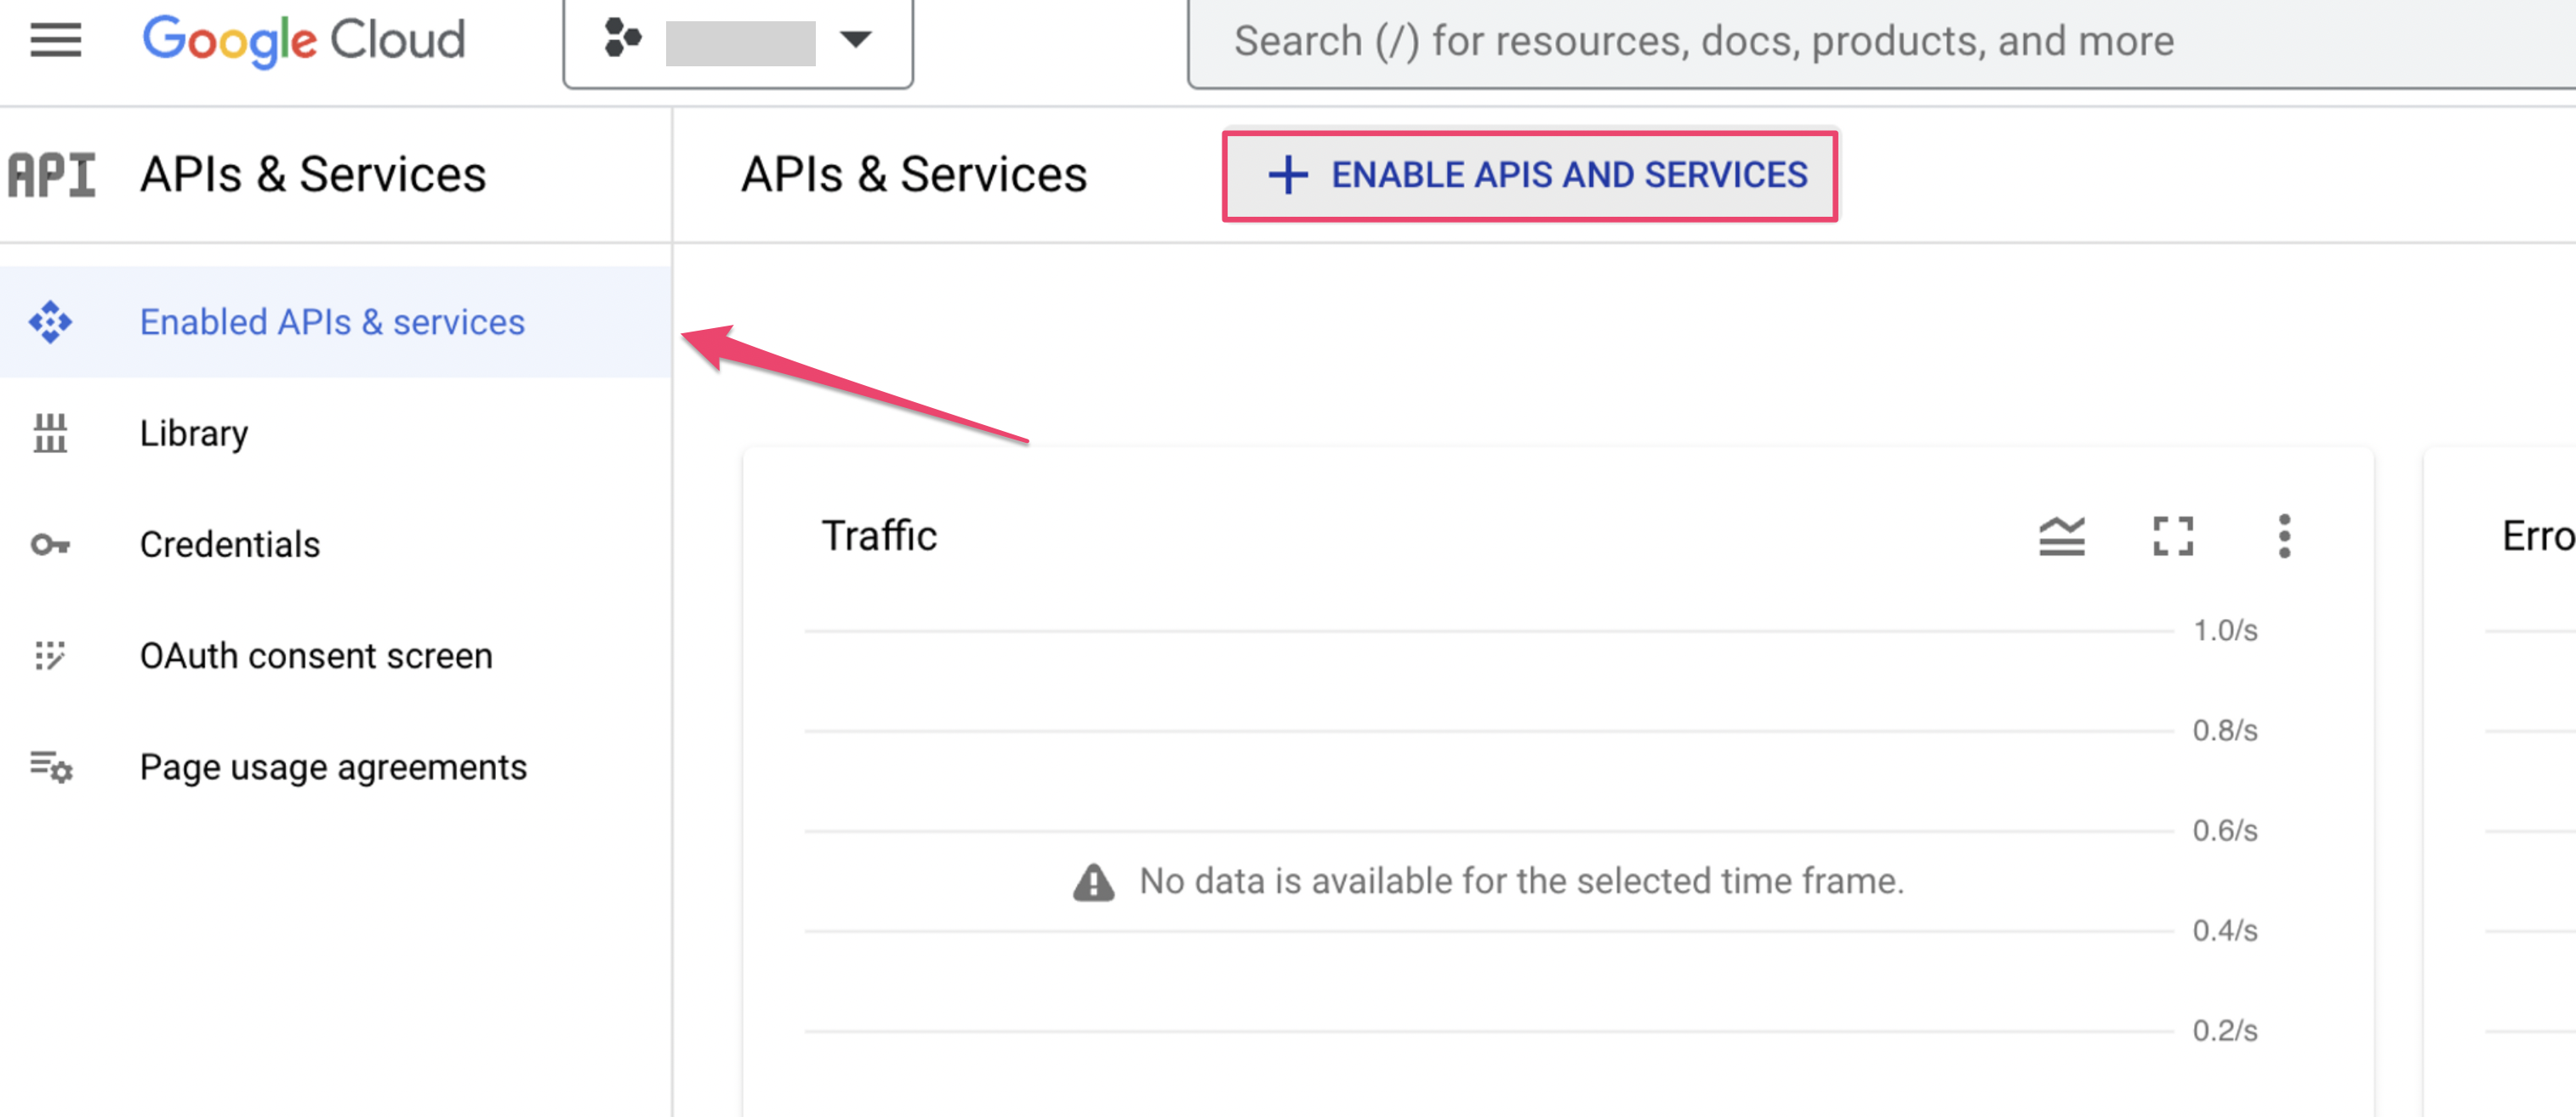Screen dimensions: 2576x1117
Task: Click the Library grid icon
Action: click(x=50, y=433)
